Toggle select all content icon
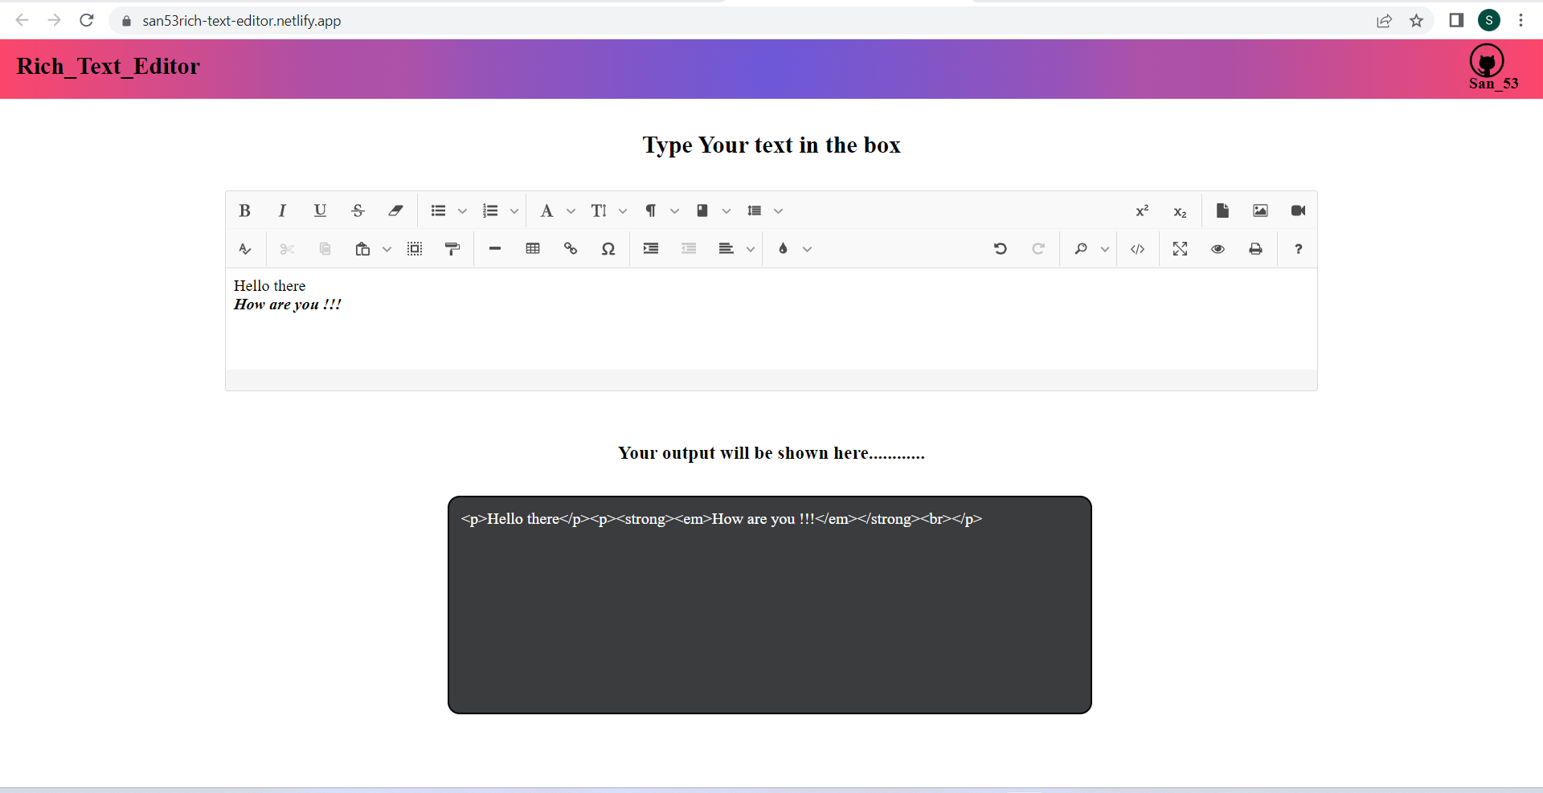 click(414, 249)
